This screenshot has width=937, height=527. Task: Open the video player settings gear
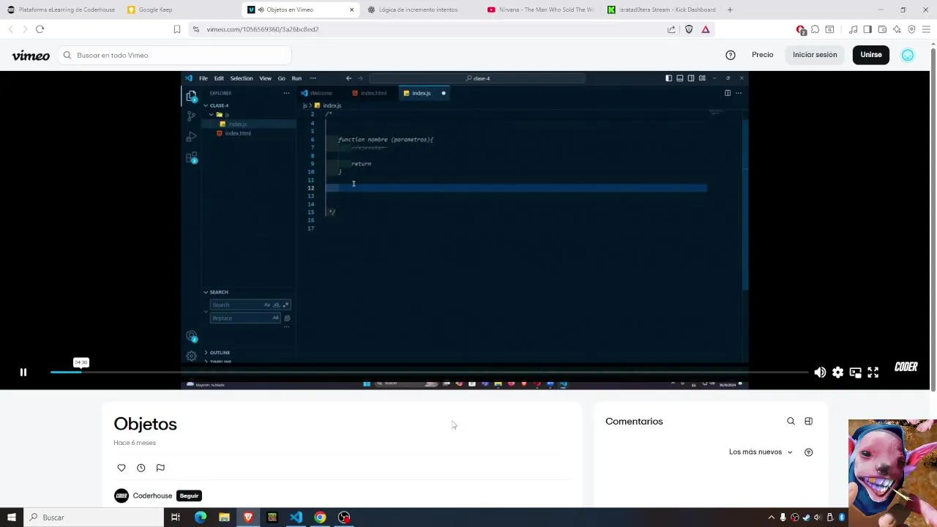point(837,373)
